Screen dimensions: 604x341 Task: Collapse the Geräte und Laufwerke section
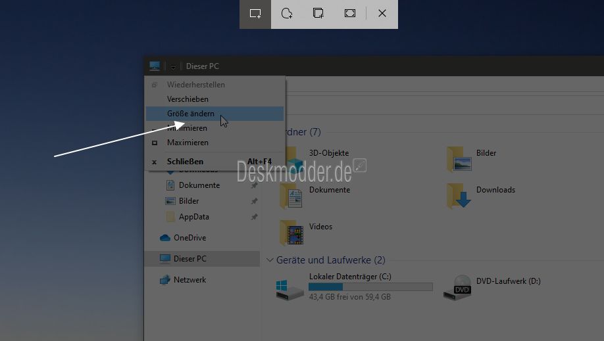coord(270,260)
